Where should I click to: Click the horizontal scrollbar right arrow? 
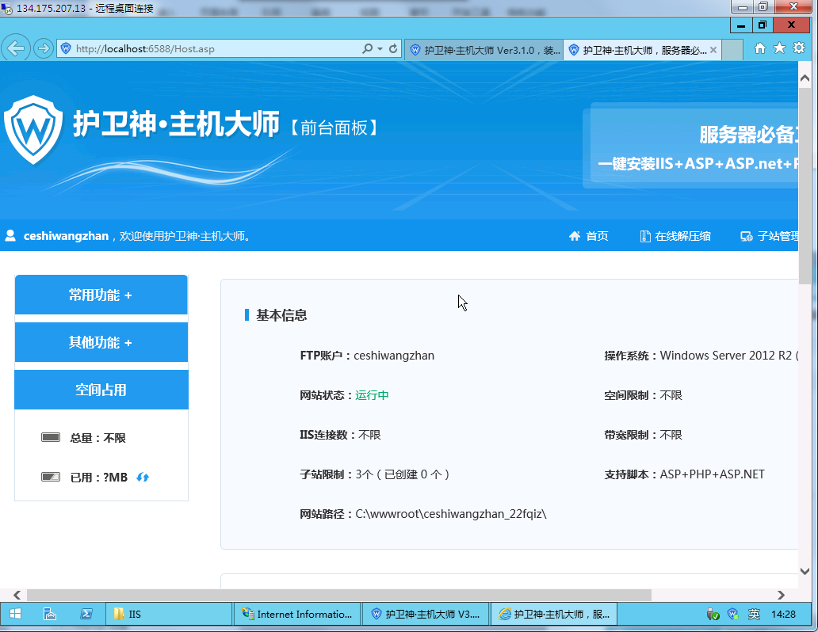[x=781, y=595]
